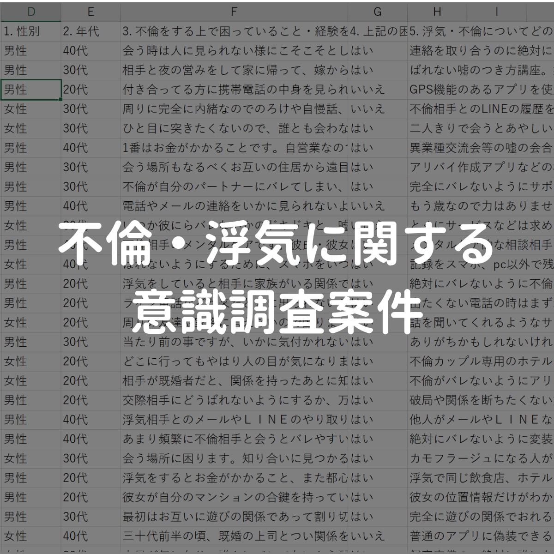Viewport: 554px width, 554px height.
Task: Click '20代' in the '不倫カップル専用のホテル' row
Action: 75,361
